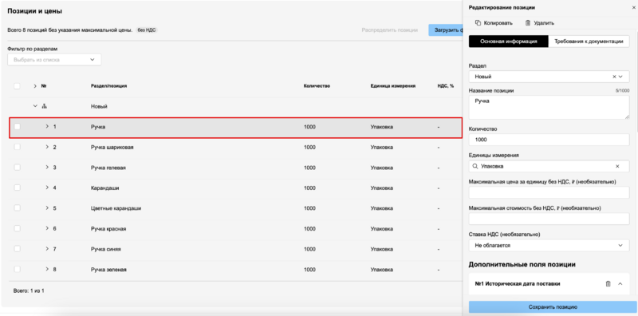The image size is (638, 316).
Task: Expand position 3 Ручка гелевая
Action: point(47,168)
